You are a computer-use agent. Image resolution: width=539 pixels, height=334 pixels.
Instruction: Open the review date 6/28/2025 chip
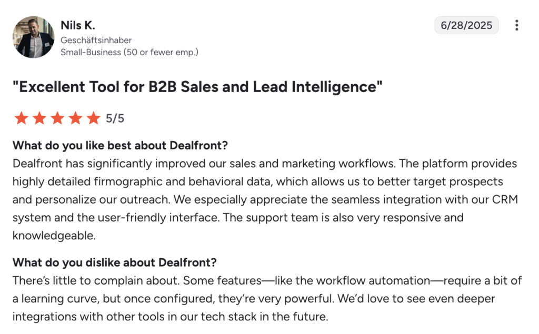(466, 25)
